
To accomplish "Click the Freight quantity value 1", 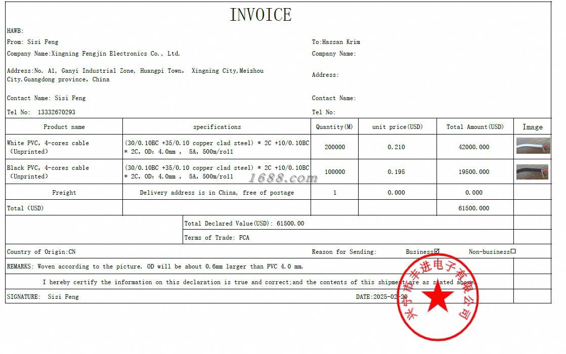I will (335, 193).
